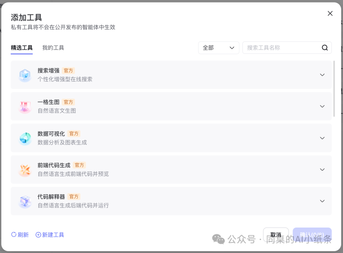Expand the 搜索增强 tool details
The width and height of the screenshot is (343, 253).
322,75
